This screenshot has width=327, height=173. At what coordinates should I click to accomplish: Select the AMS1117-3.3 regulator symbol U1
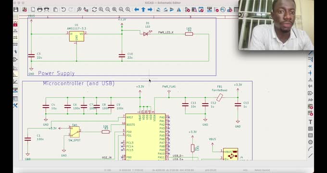click(76, 36)
